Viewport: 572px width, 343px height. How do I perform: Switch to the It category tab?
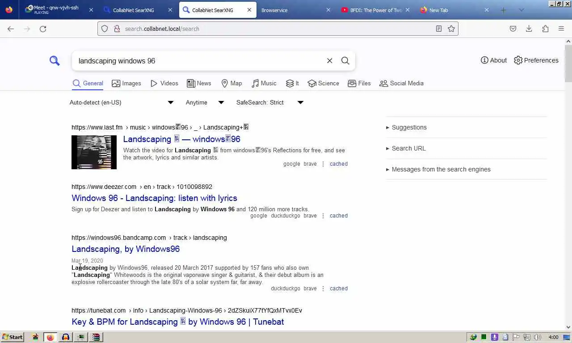point(292,83)
